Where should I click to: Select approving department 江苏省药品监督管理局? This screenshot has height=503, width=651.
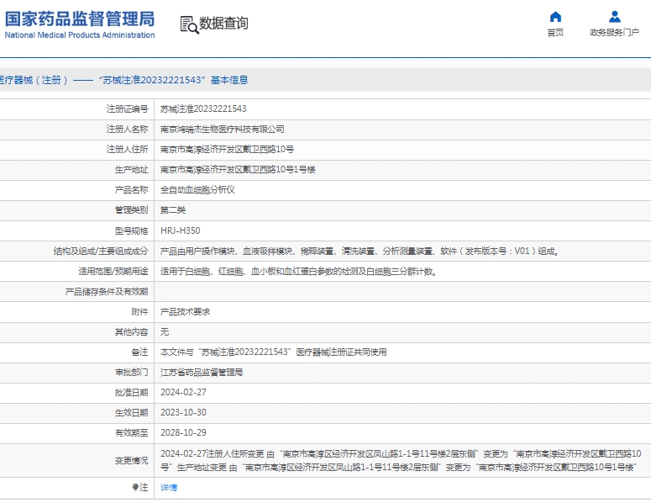202,372
